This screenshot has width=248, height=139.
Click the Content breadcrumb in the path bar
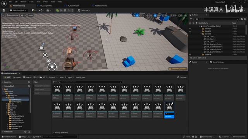52,77
